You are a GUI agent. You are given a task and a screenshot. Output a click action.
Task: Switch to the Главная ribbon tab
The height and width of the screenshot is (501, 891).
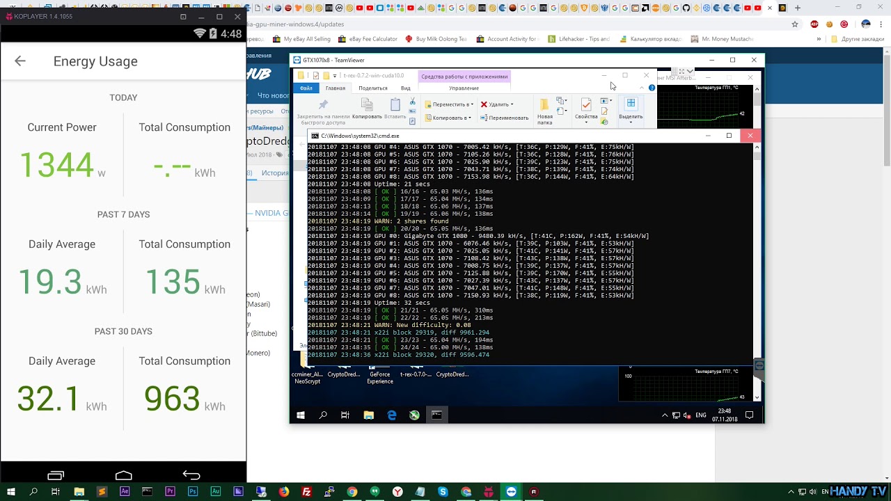pos(335,88)
